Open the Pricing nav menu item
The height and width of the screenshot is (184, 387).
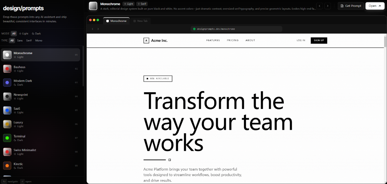click(233, 40)
